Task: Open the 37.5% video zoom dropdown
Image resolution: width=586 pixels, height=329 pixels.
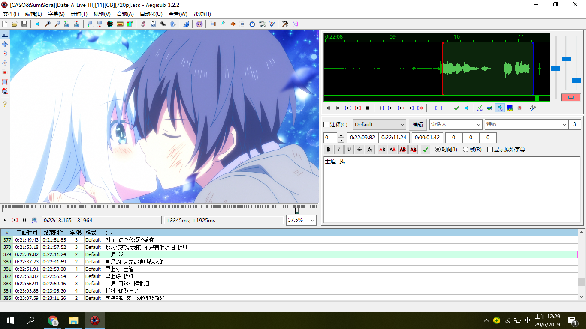Action: [301, 220]
